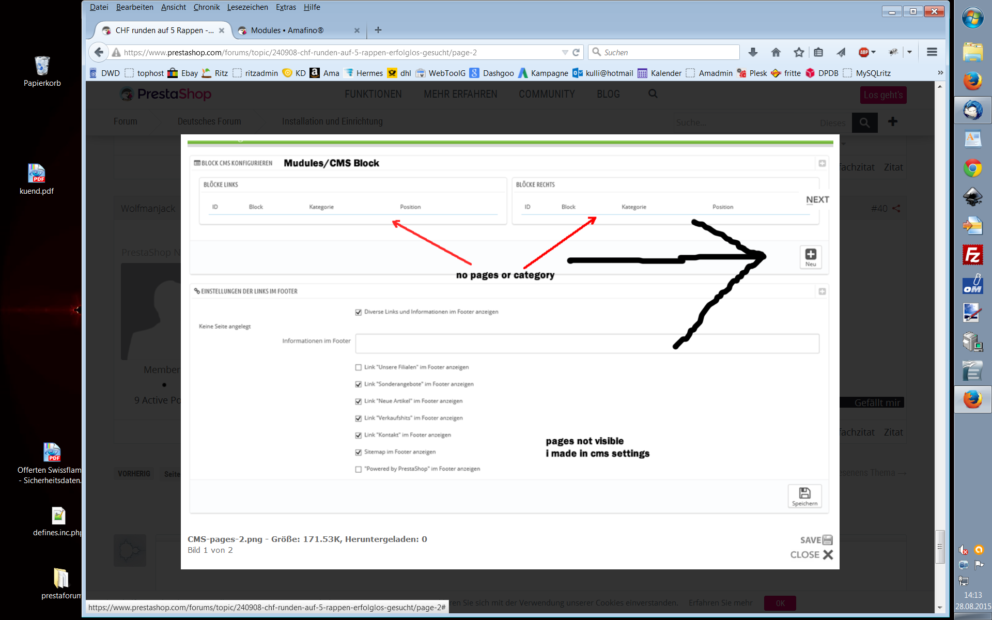The height and width of the screenshot is (620, 992).
Task: Close the CHF runden auf 5 Rappen tab
Action: click(x=222, y=30)
